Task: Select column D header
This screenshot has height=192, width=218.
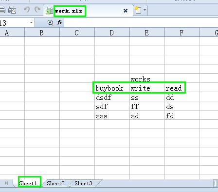Action: tap(112, 33)
